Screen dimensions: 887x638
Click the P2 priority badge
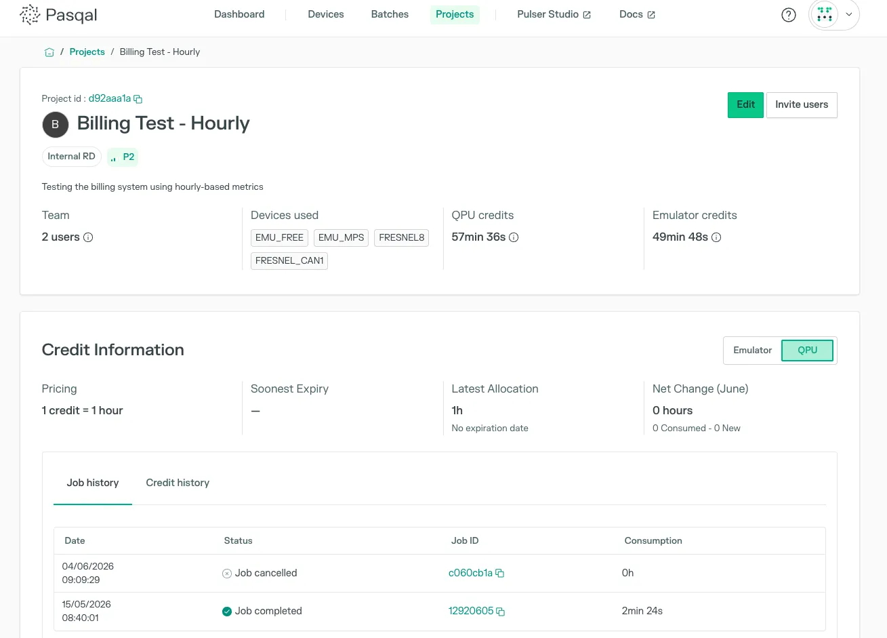[x=123, y=157]
